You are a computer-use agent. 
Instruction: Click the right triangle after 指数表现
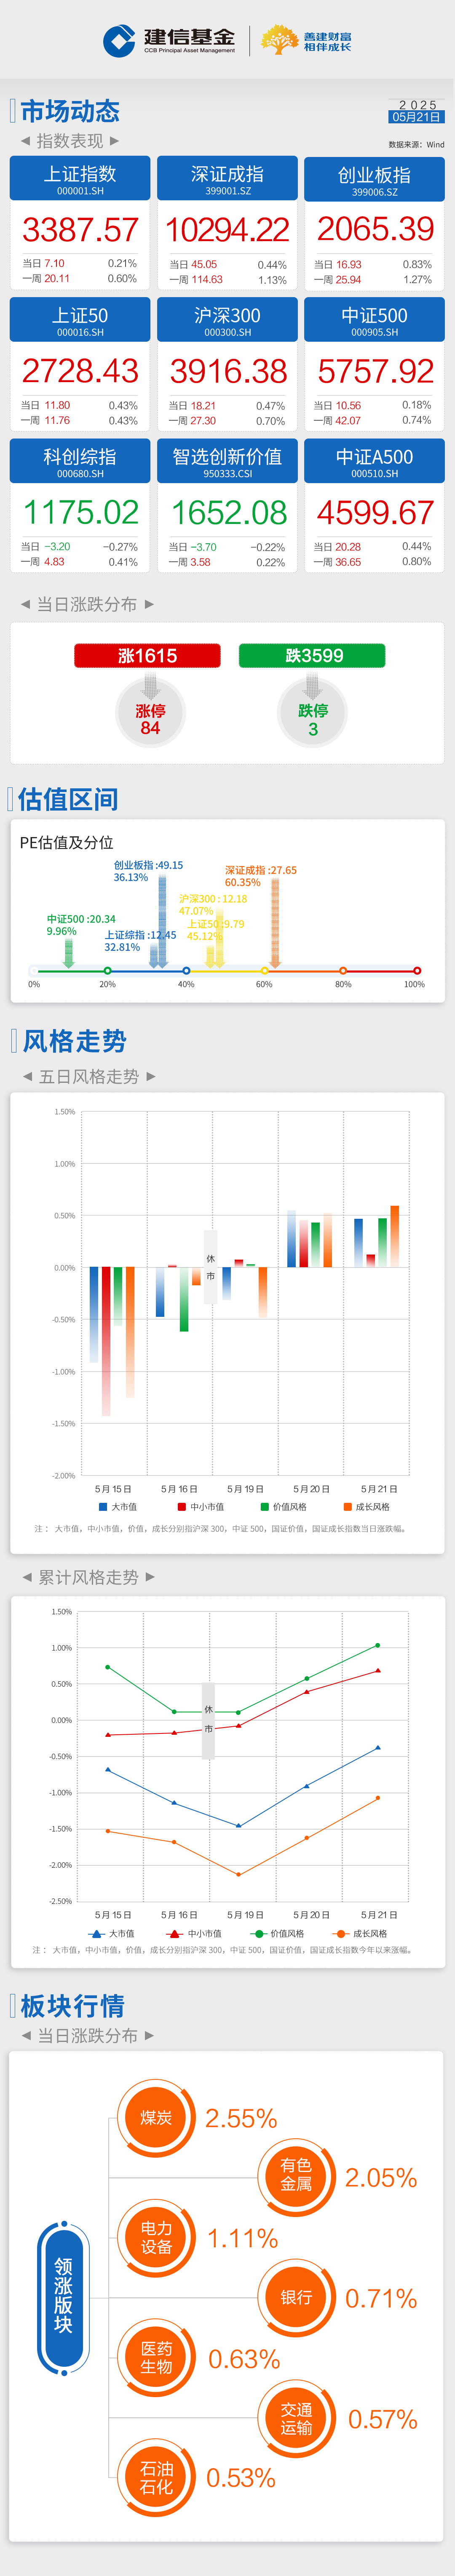[x=114, y=140]
